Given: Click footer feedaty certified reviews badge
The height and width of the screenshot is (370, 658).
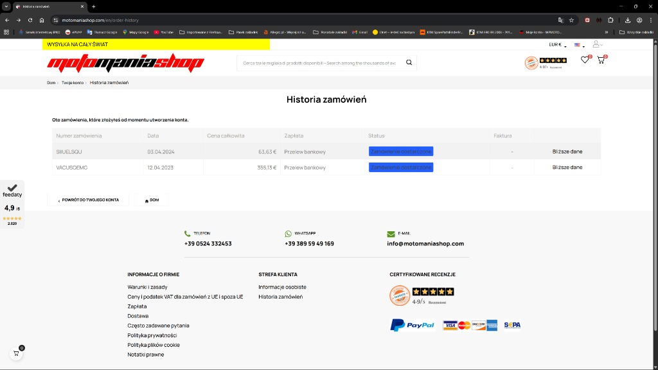Looking at the screenshot, I should pos(422,295).
